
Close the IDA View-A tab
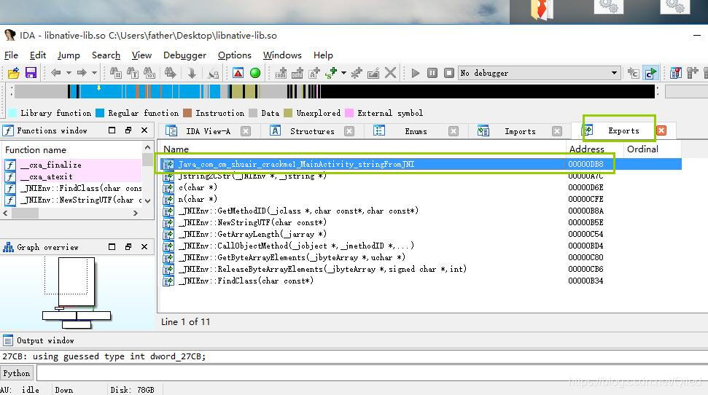pyautogui.click(x=246, y=131)
